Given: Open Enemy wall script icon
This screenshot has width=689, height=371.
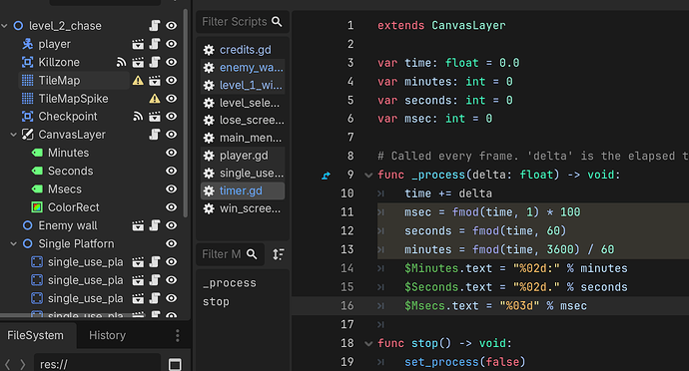Looking at the screenshot, I should click(x=155, y=225).
